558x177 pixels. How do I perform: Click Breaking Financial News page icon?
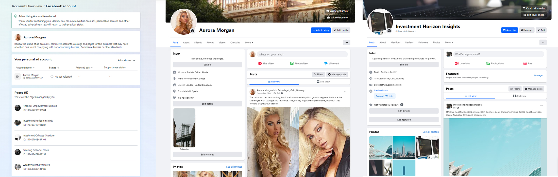click(x=18, y=152)
